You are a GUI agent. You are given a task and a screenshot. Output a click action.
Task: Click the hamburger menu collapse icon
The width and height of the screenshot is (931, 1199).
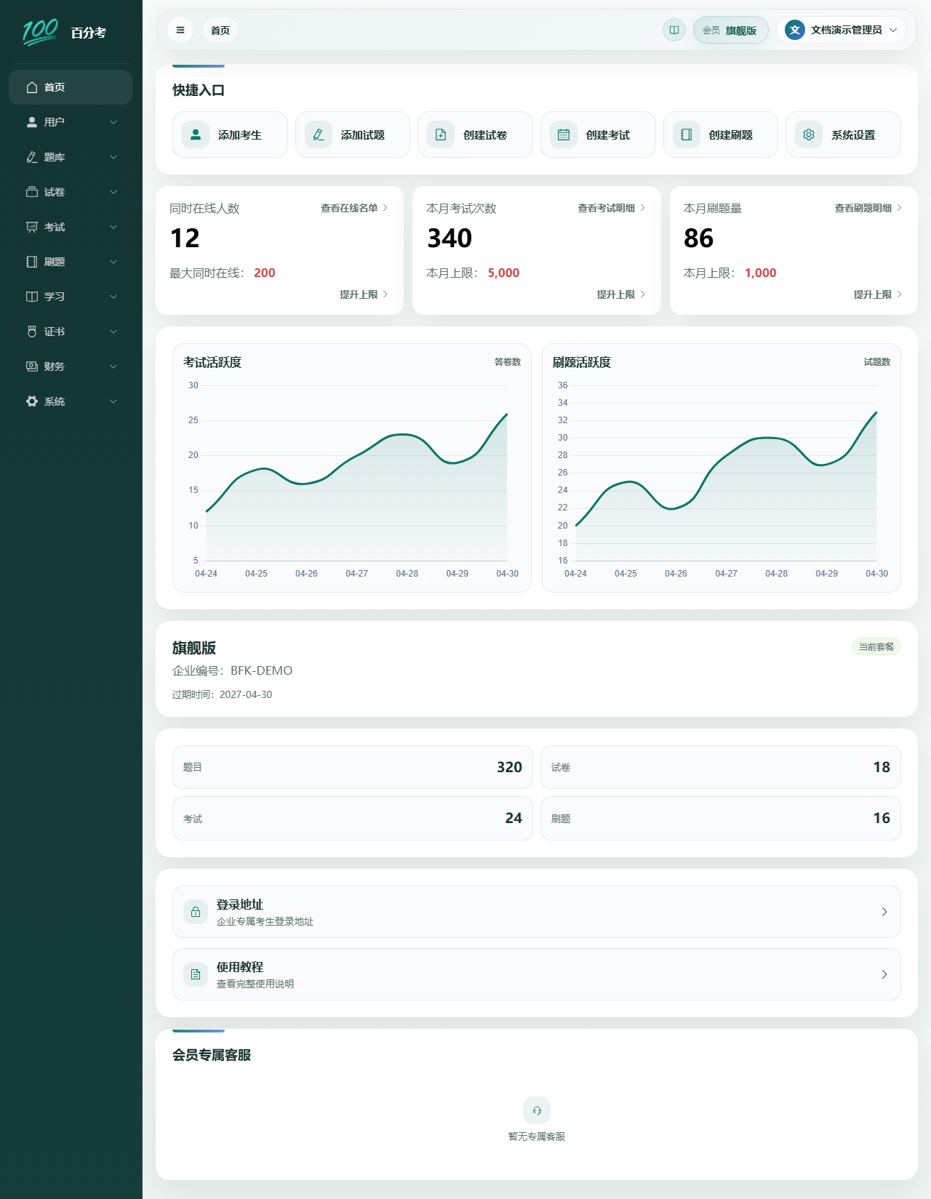[180, 30]
